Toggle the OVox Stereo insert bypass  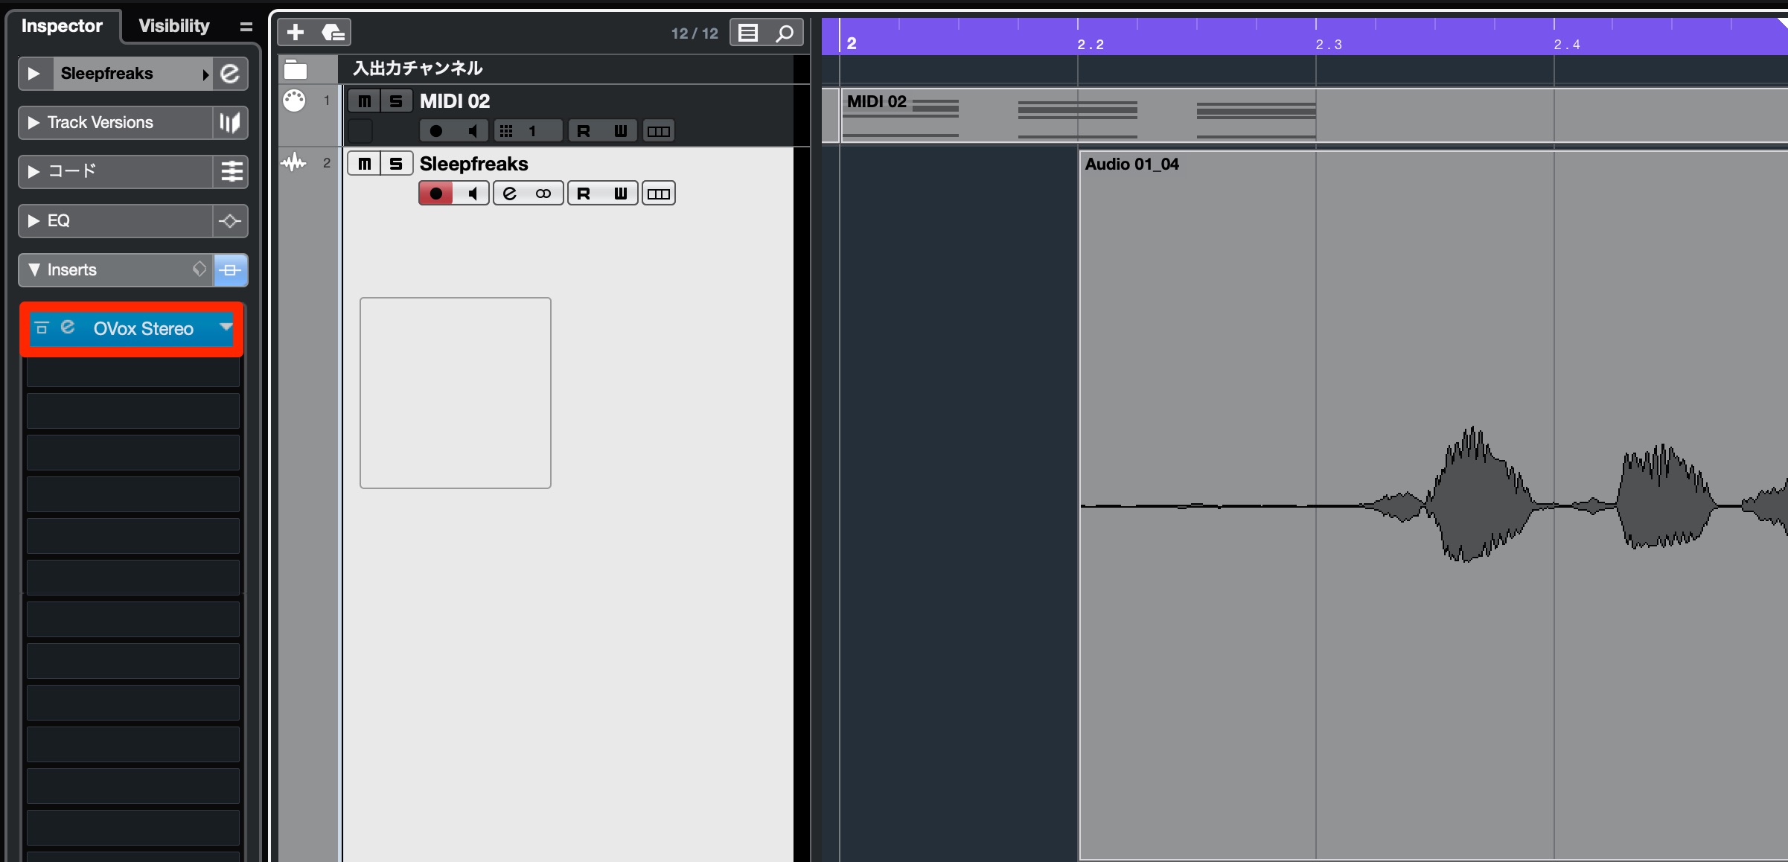coord(42,328)
